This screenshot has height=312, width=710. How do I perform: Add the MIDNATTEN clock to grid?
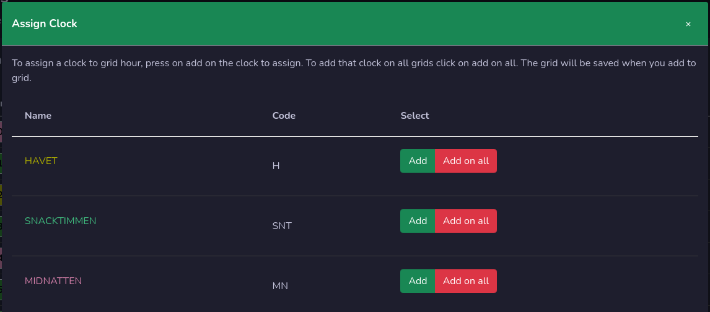418,281
